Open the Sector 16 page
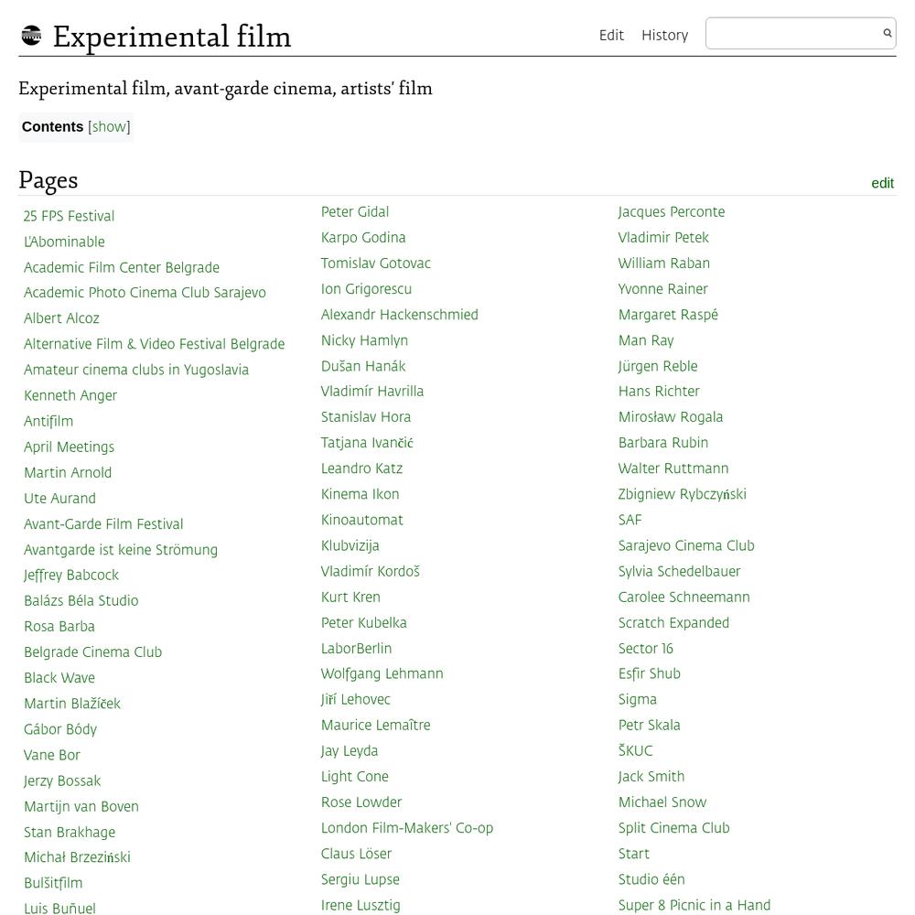Screen dimensions: 915x915 click(x=646, y=649)
